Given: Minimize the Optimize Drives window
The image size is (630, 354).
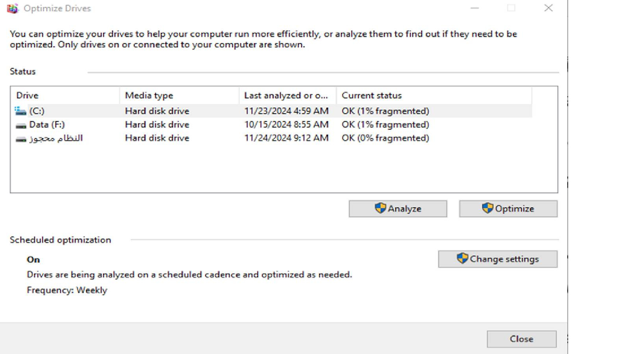Looking at the screenshot, I should tap(475, 8).
